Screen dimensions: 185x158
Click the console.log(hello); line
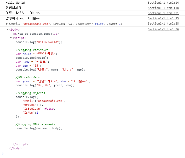(32, 58)
